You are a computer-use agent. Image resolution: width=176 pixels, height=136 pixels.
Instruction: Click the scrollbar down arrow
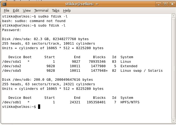tap(173, 121)
